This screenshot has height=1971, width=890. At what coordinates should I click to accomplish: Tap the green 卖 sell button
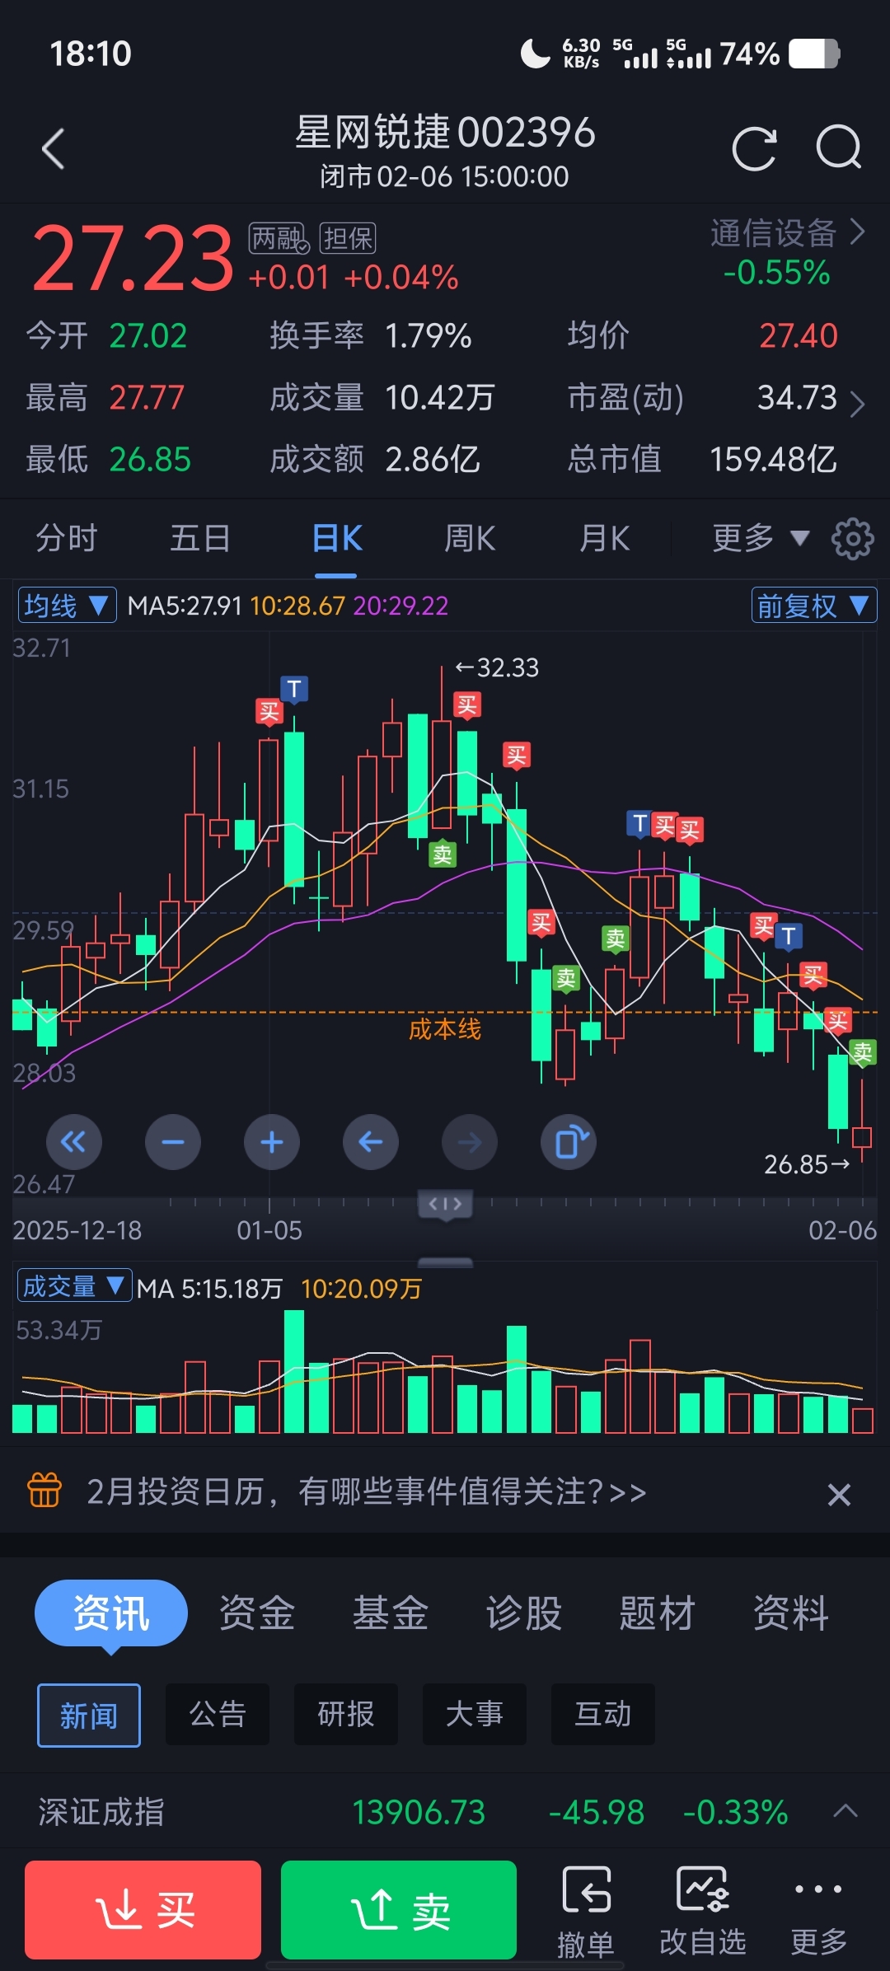coord(399,1910)
